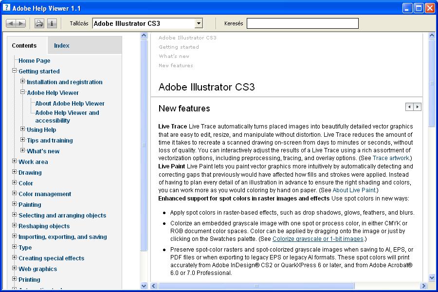Follow the Trace artwork link
Image resolution: width=438 pixels, height=292 pixels.
tap(391, 158)
